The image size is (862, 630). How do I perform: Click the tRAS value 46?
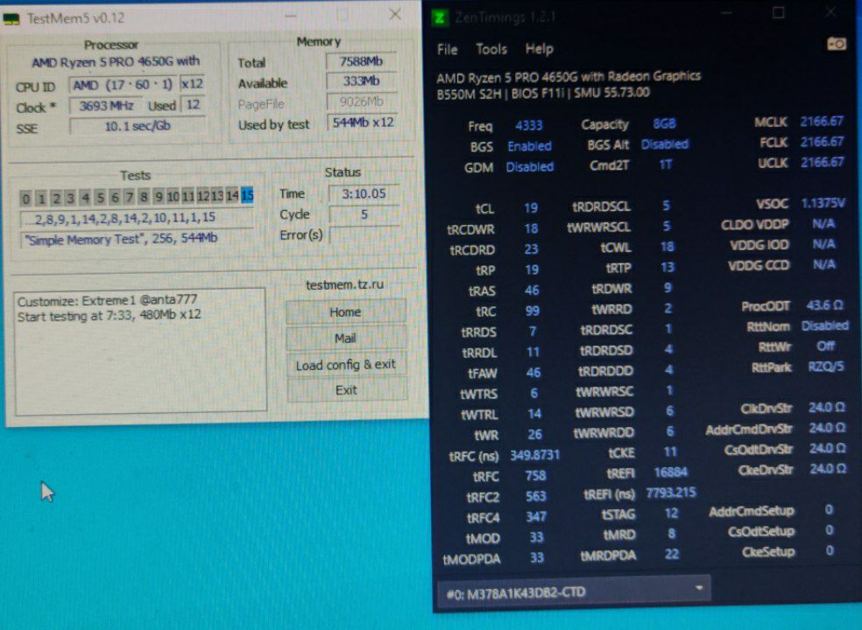(x=532, y=290)
